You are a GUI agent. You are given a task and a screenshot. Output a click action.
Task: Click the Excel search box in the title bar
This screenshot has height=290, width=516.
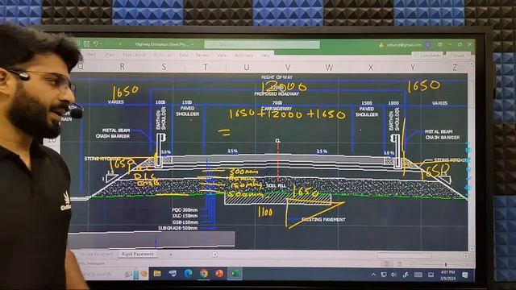pyautogui.click(x=262, y=44)
